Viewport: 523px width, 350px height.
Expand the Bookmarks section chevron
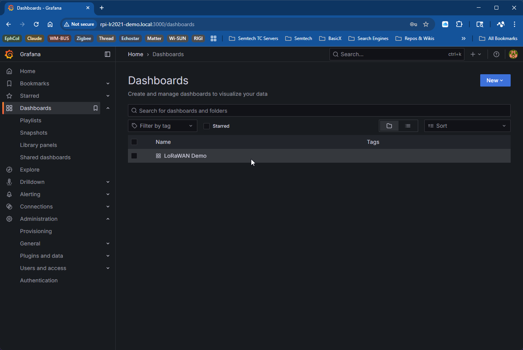108,83
